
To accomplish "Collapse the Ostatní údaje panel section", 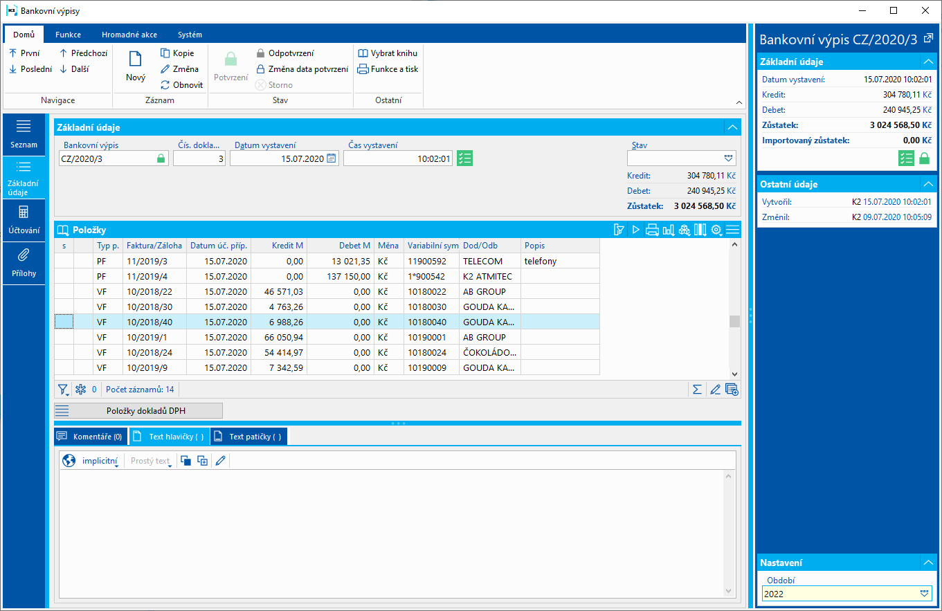I will (927, 184).
